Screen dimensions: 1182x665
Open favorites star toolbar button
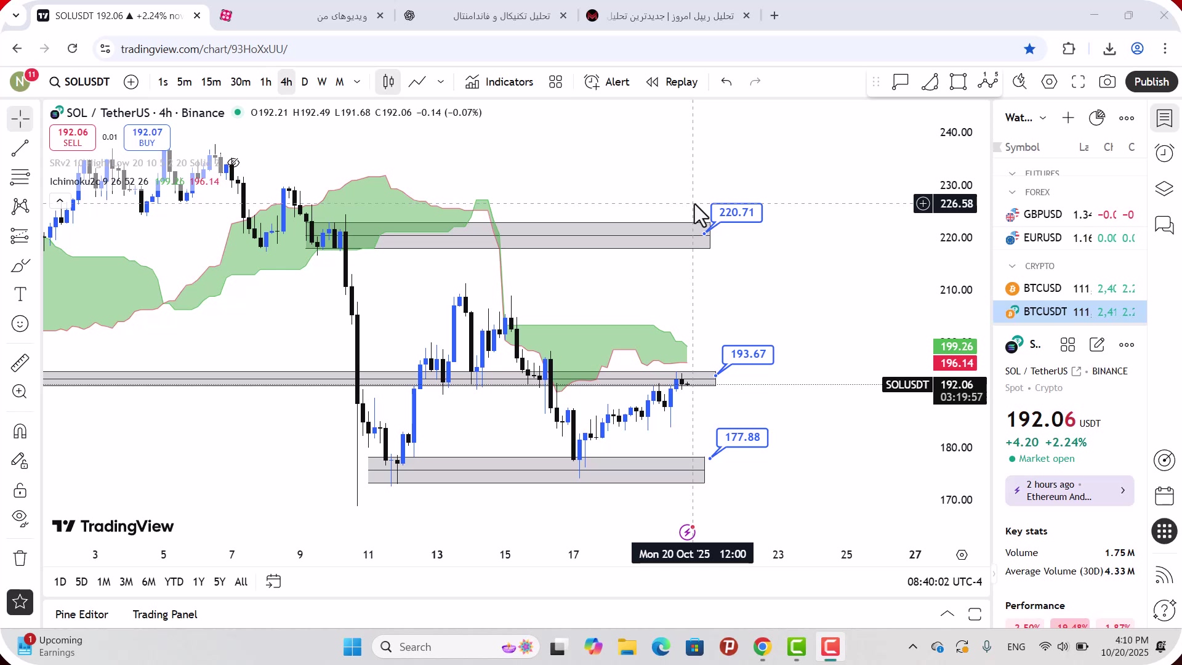coord(20,602)
